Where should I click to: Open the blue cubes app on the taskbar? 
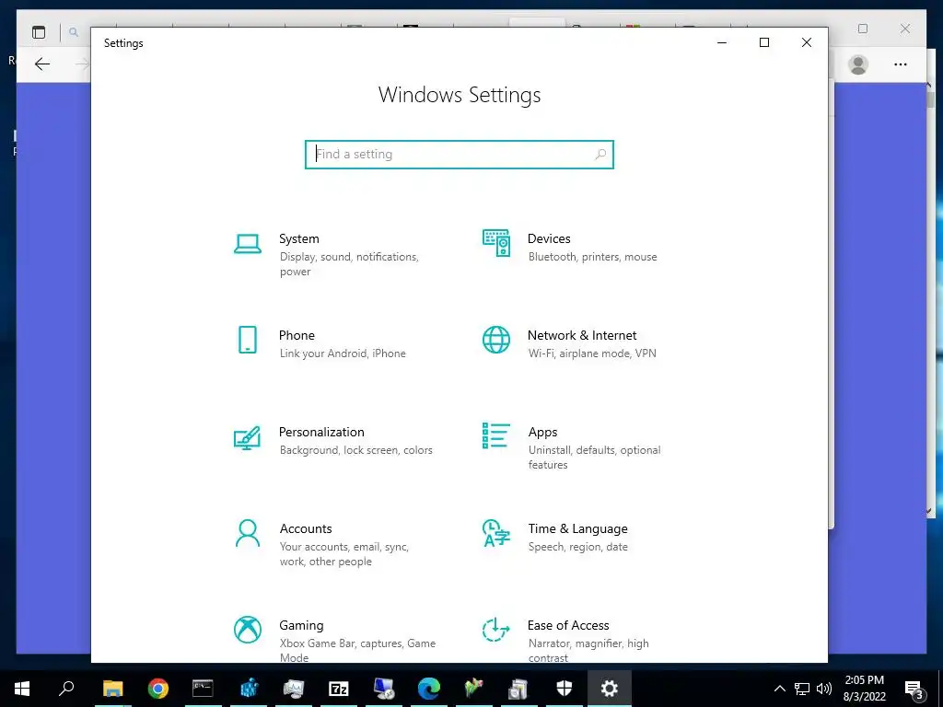tap(249, 689)
